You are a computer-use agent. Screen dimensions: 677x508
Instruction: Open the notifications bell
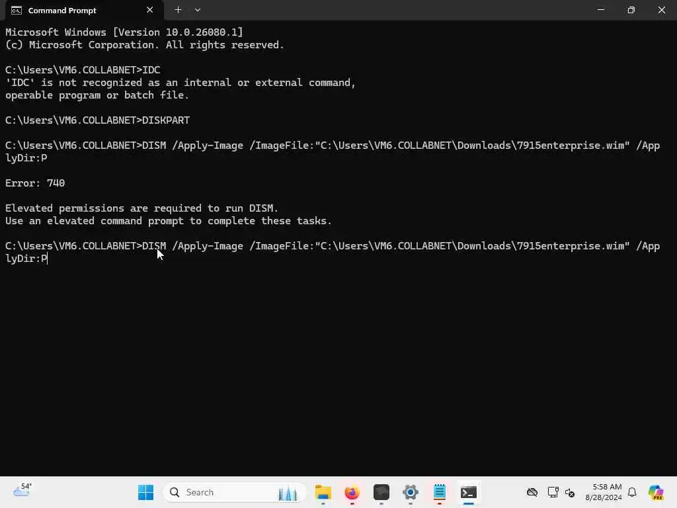pos(632,492)
